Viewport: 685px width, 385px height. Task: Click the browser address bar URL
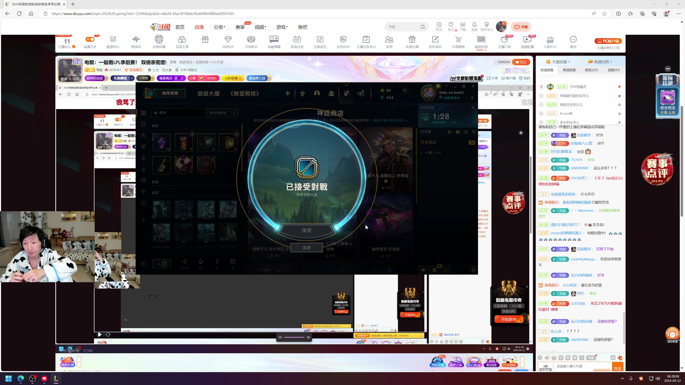click(x=143, y=14)
